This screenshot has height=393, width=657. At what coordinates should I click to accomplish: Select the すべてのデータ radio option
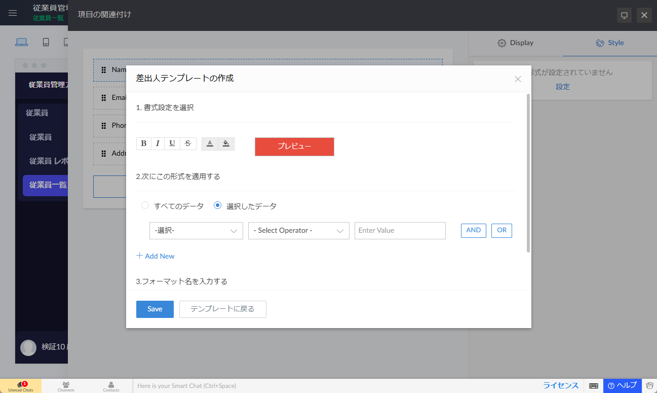click(145, 205)
